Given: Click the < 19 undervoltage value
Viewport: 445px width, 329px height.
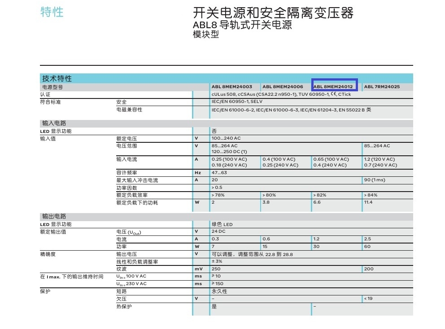Looking at the screenshot, I should (368, 299).
